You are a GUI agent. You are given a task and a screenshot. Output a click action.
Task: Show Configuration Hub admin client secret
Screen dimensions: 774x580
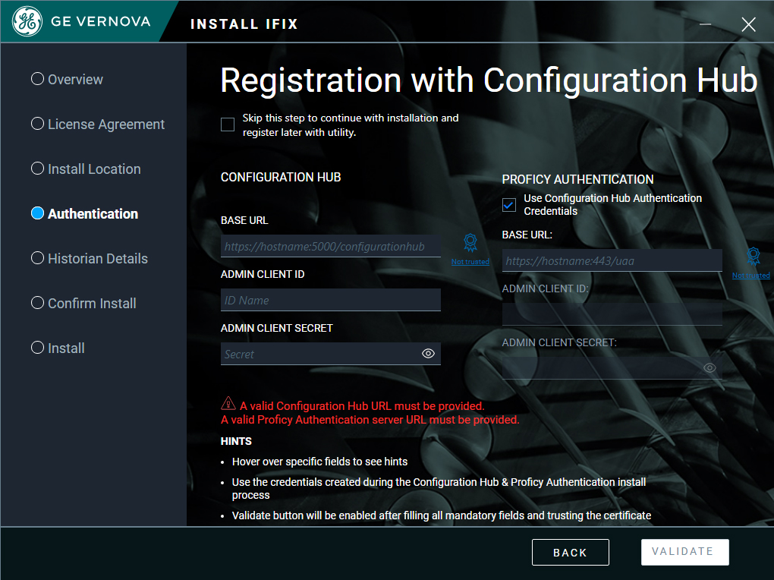pos(428,354)
